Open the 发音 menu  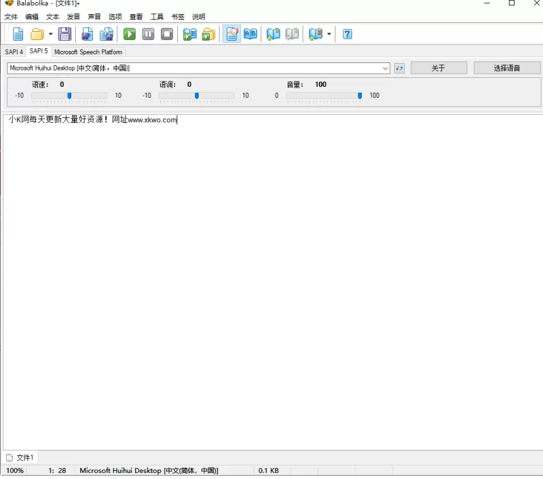[73, 16]
